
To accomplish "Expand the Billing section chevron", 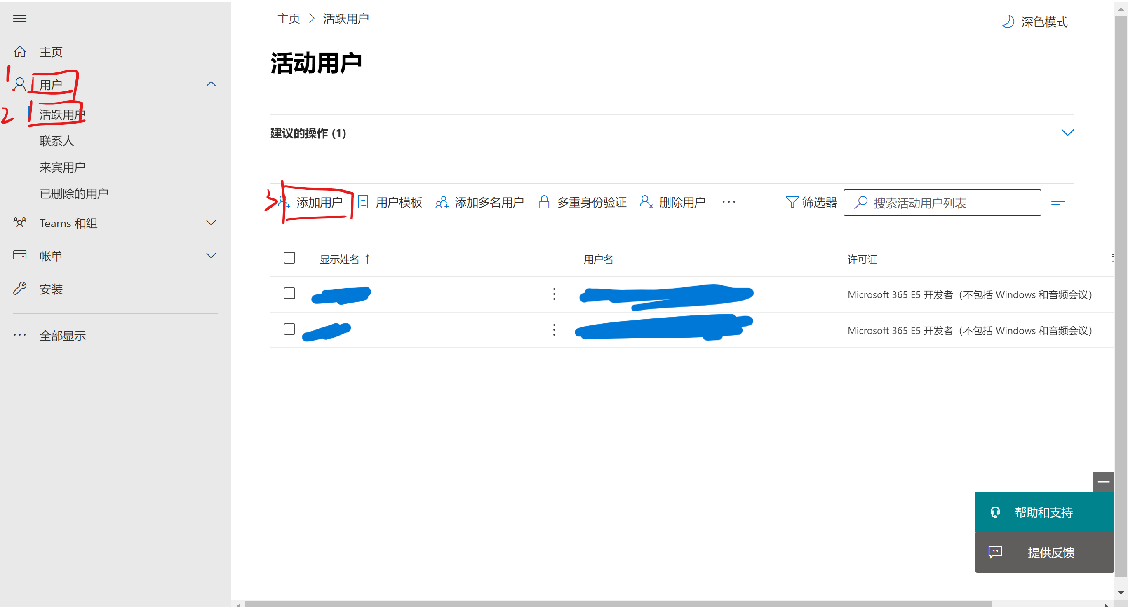I will point(211,256).
